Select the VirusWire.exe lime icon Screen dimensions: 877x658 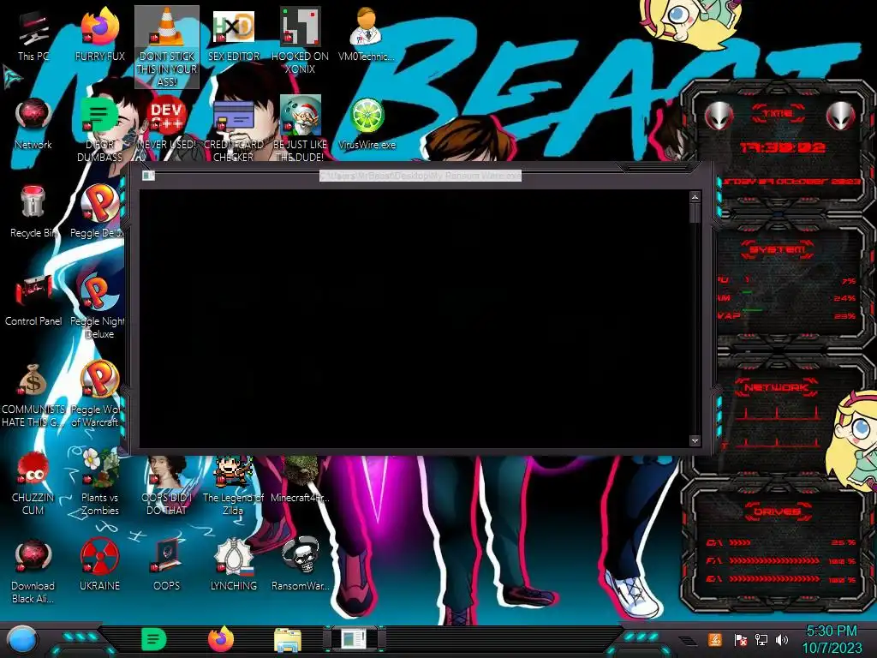[x=367, y=123]
